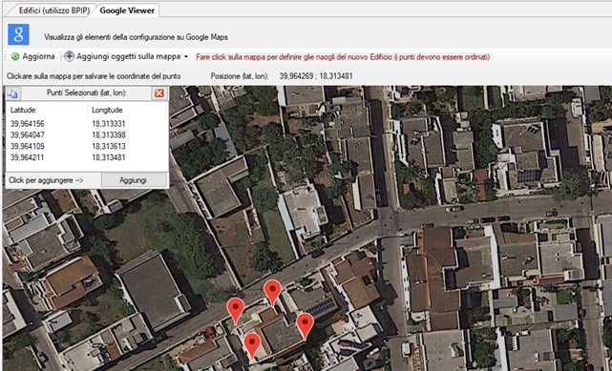Click the Latitude column header
The width and height of the screenshot is (612, 371).
tap(23, 110)
